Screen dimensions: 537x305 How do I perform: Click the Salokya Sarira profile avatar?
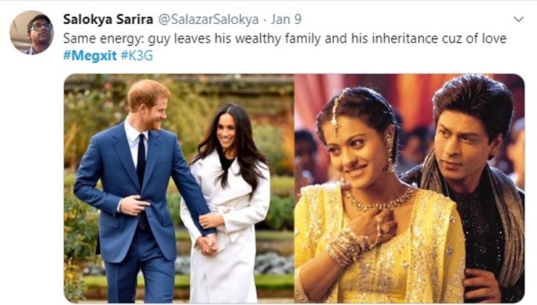[x=31, y=32]
